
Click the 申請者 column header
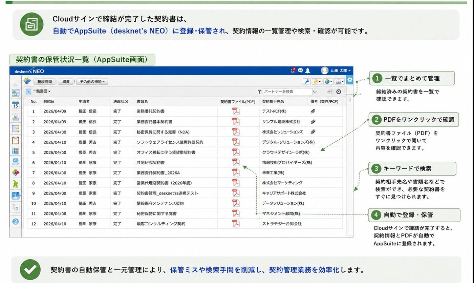(x=84, y=101)
